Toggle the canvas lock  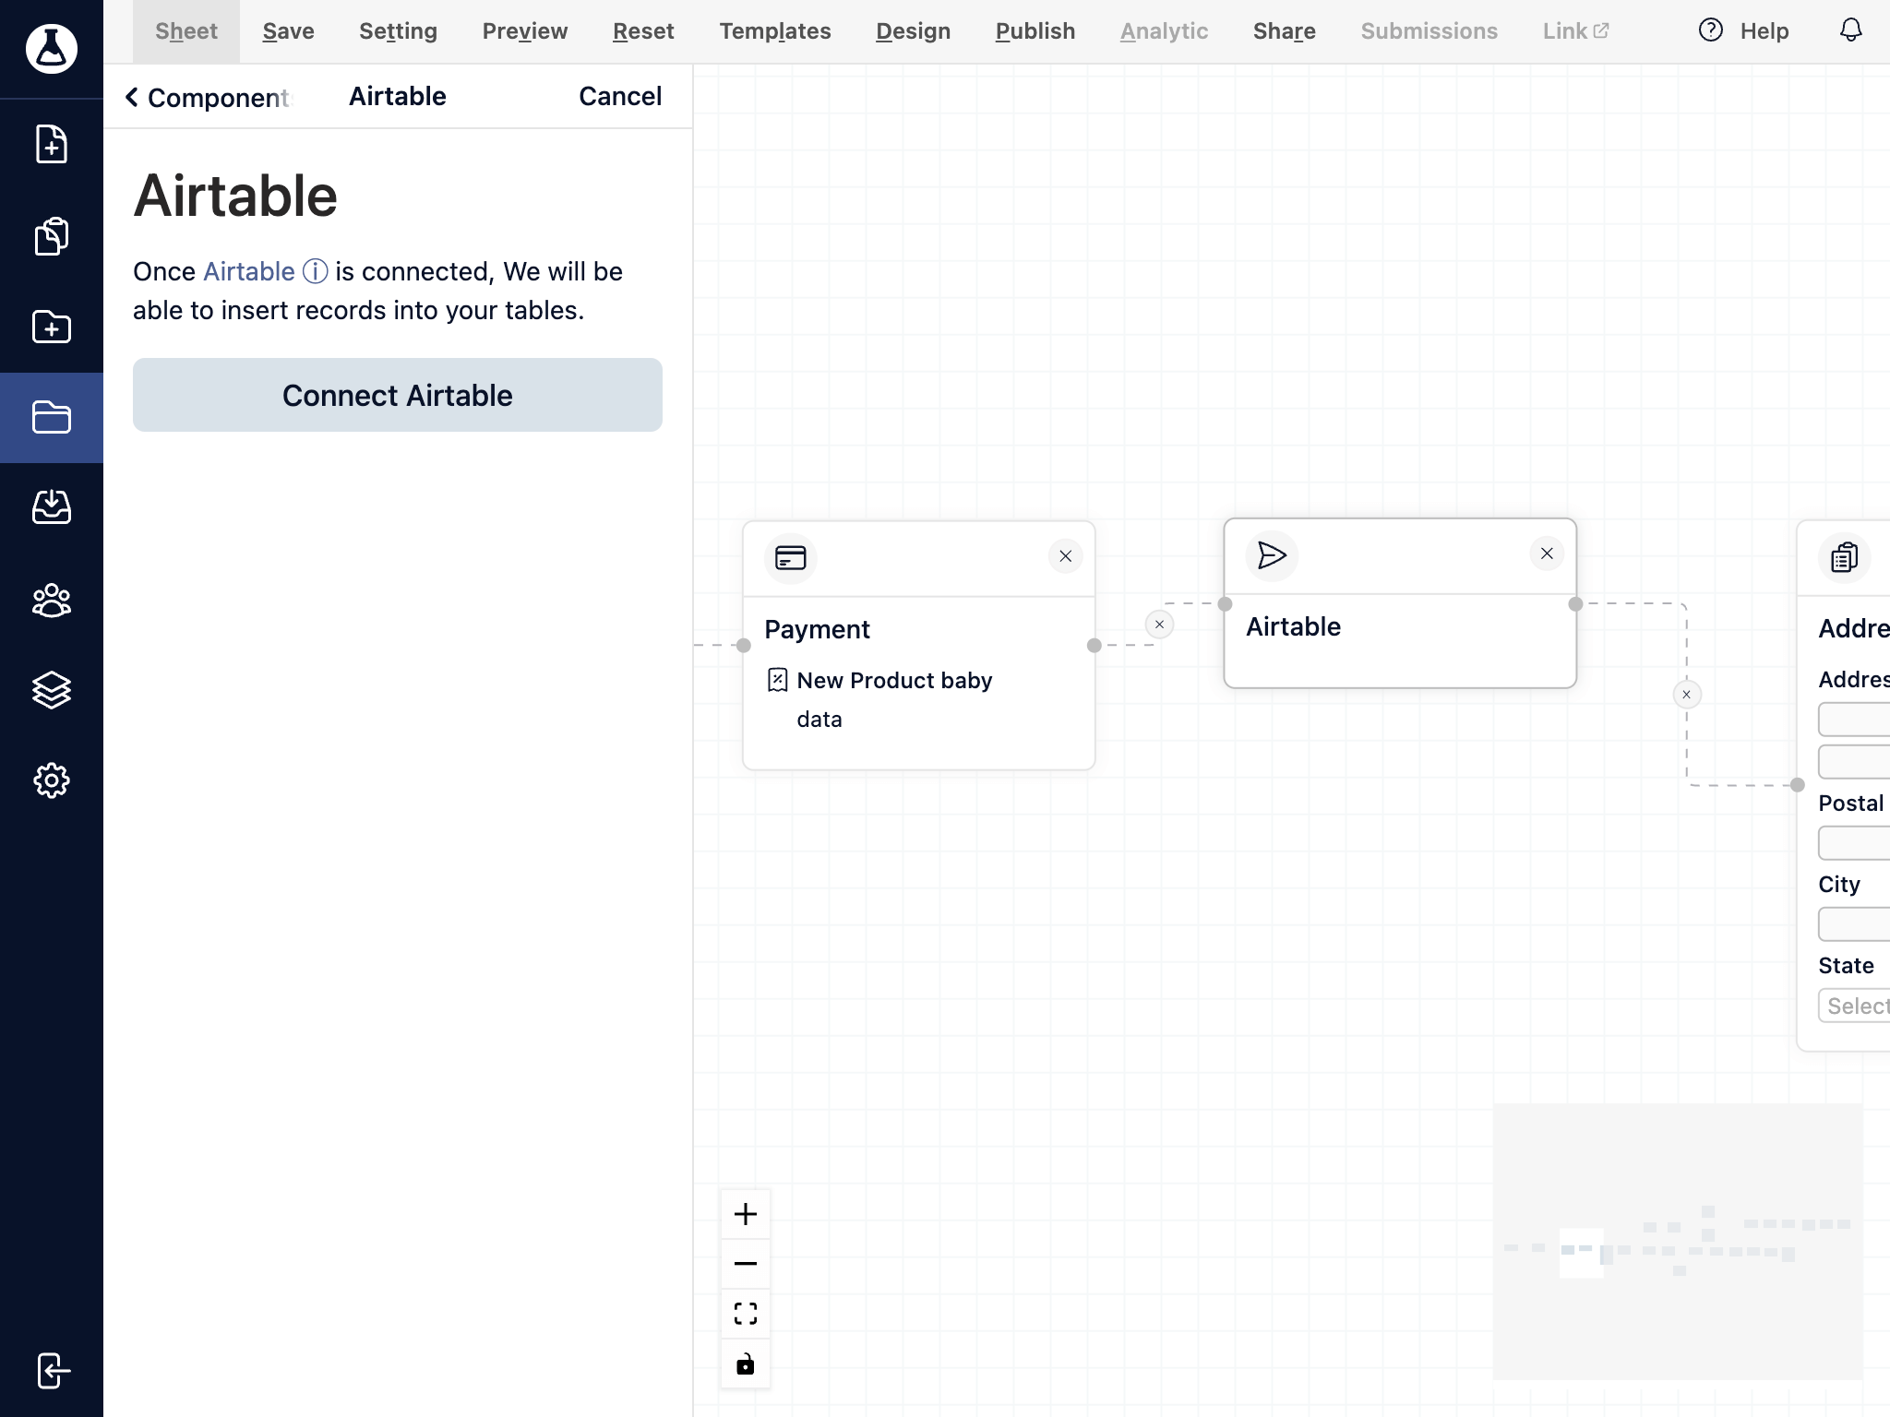pyautogui.click(x=745, y=1363)
